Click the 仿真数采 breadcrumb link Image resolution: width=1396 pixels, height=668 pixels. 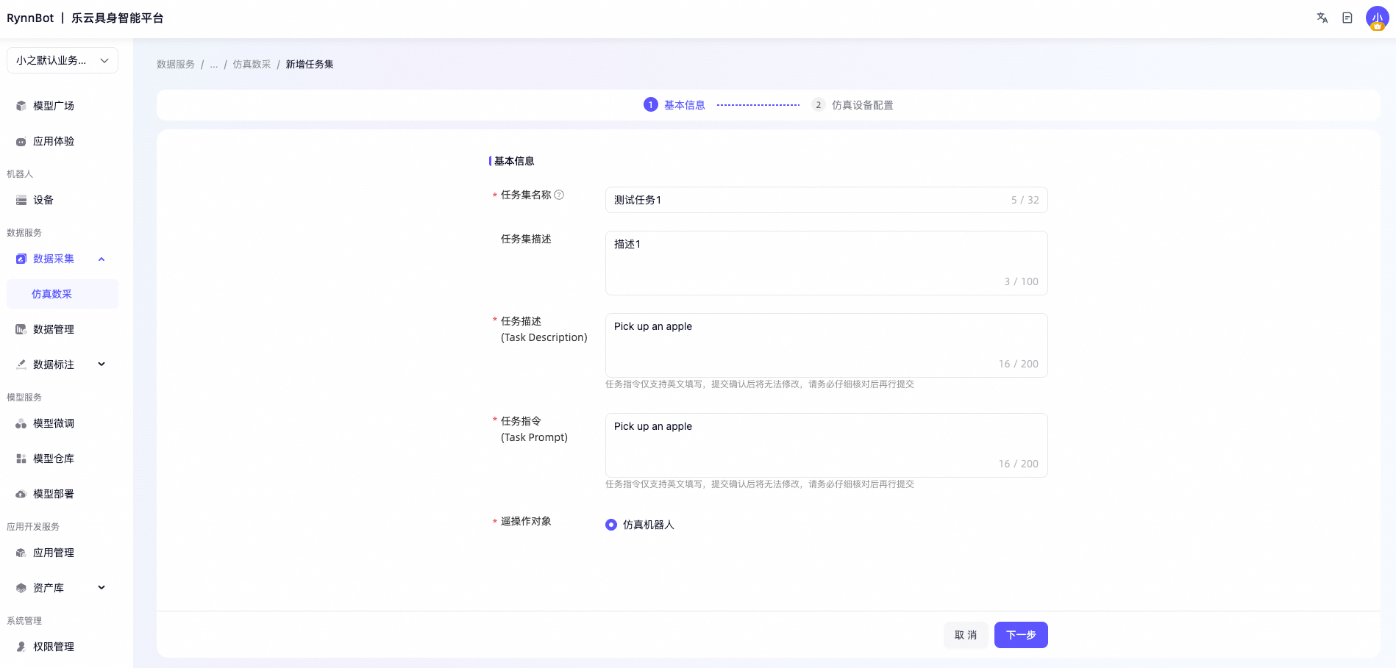click(x=252, y=65)
